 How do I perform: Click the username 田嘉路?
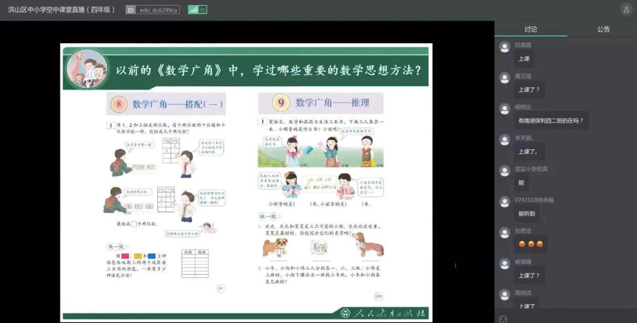pyautogui.click(x=523, y=45)
